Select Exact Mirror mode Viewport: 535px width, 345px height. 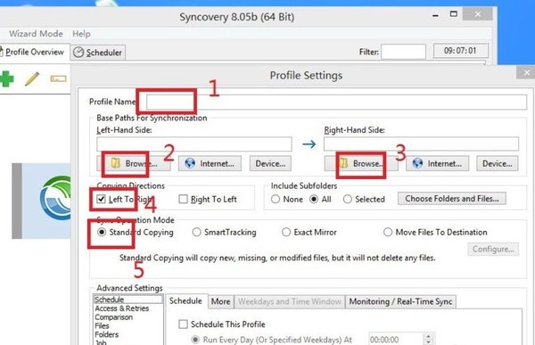(x=286, y=232)
